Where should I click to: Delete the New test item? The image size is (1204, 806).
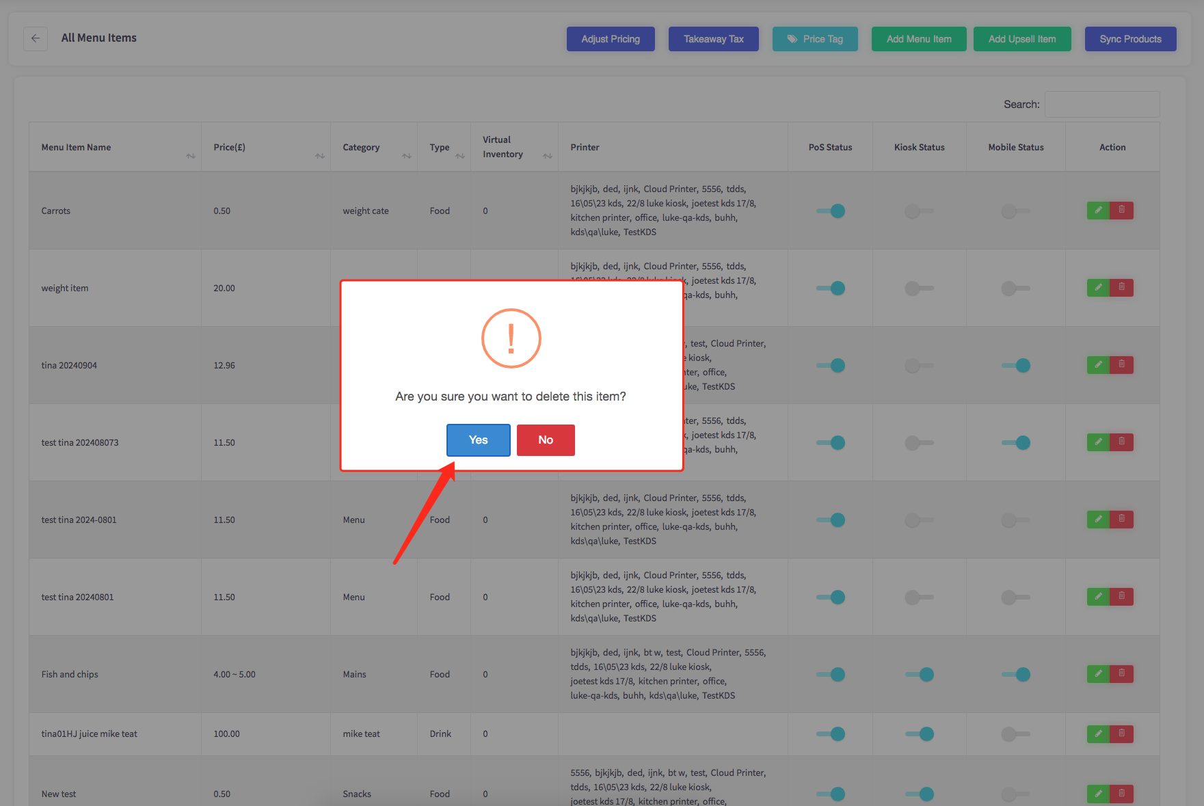coord(1121,794)
